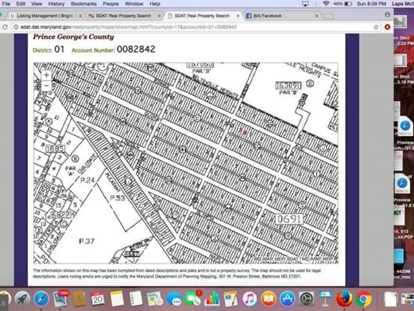This screenshot has width=414, height=311.
Task: Zoom out on the property map
Action: (46, 86)
